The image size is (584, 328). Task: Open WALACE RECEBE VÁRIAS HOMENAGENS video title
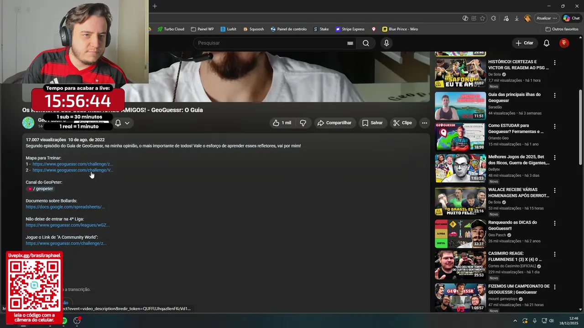click(519, 192)
